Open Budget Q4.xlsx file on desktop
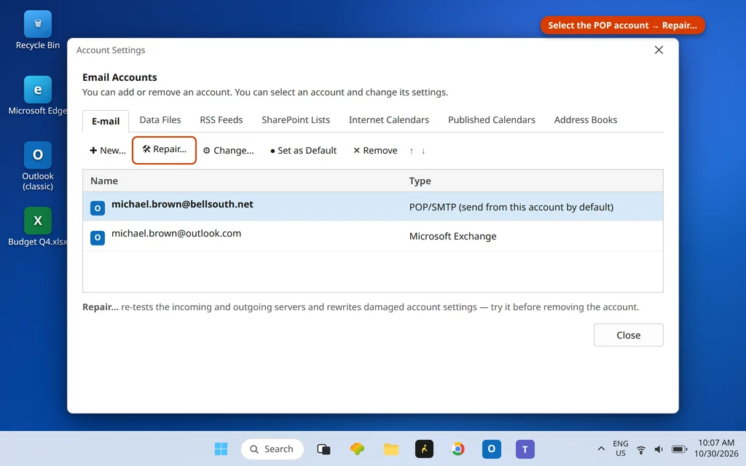This screenshot has width=746, height=466. (x=38, y=226)
